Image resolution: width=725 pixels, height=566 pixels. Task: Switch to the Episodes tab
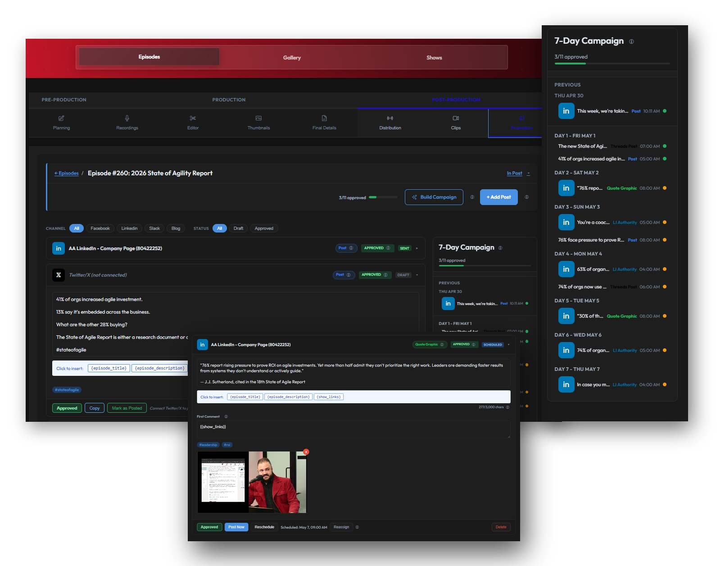point(149,57)
